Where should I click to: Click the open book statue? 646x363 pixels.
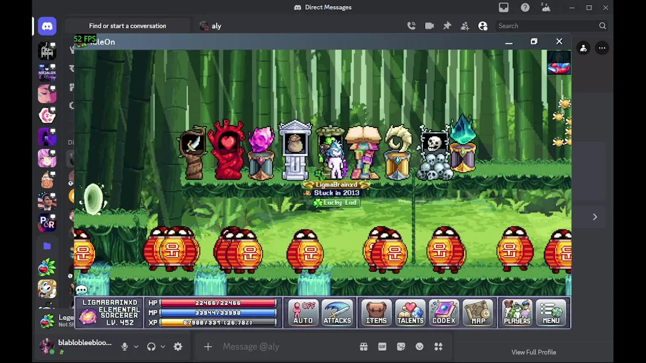364,153
